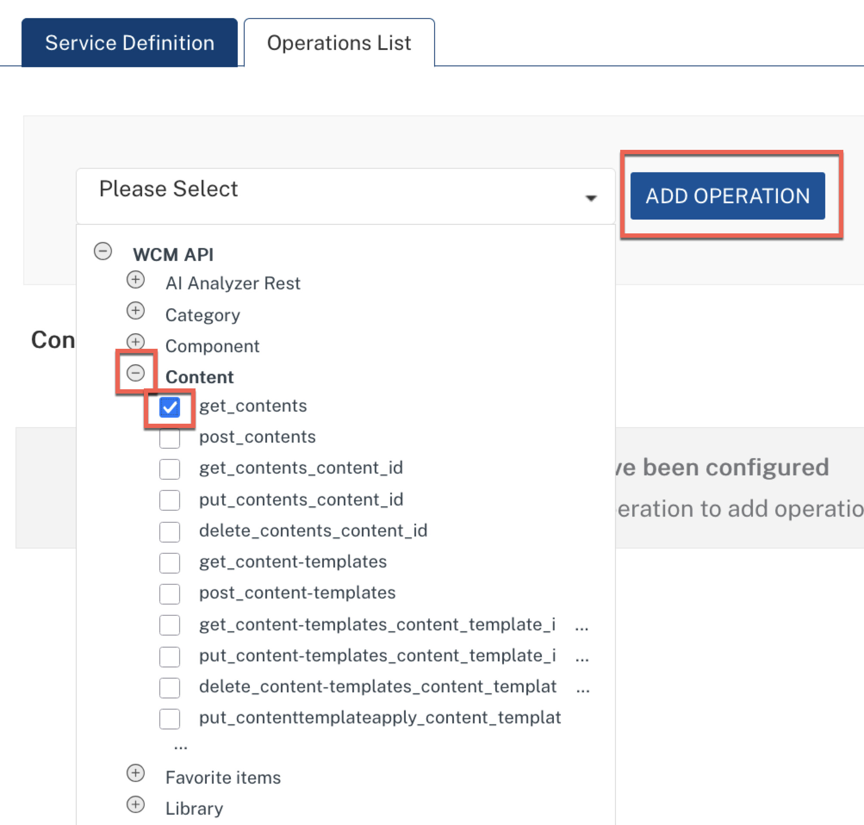Click the ADD OPERATION button
The width and height of the screenshot is (864, 825).
pyautogui.click(x=727, y=196)
